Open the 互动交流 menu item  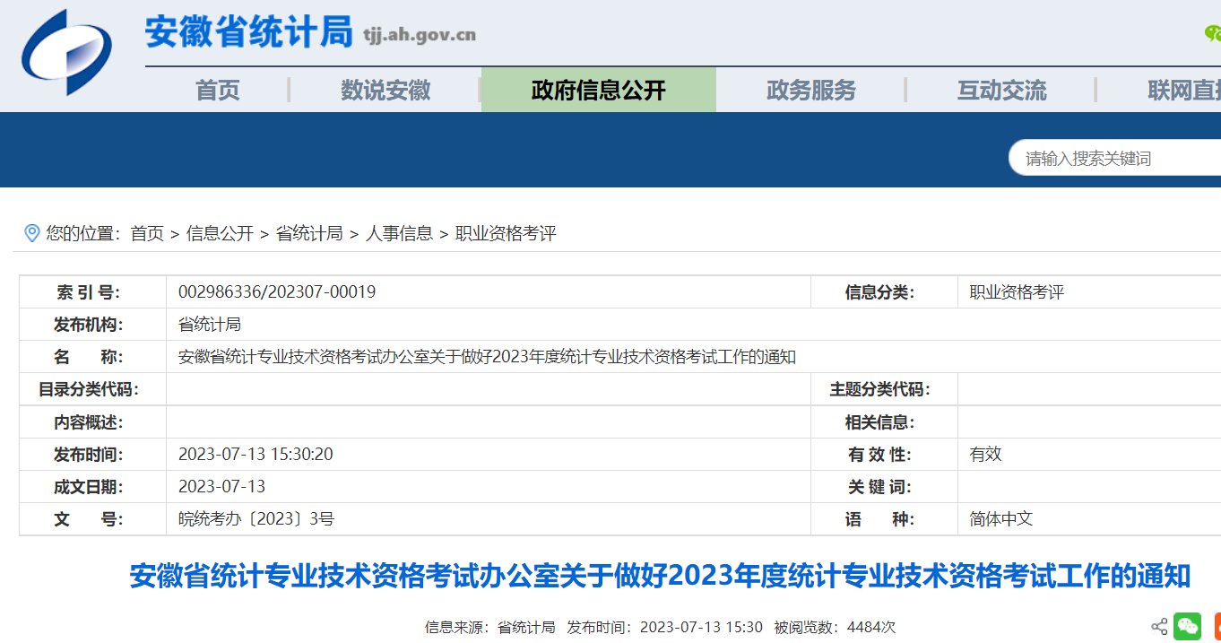[x=1001, y=91]
